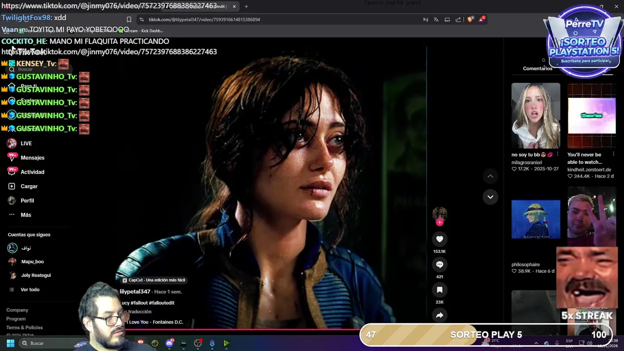This screenshot has width=624, height=351.
Task: Open the Windows Start menu
Action: click(x=10, y=343)
